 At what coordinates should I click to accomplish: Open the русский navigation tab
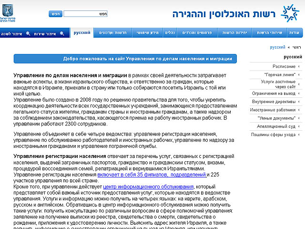click(x=82, y=32)
